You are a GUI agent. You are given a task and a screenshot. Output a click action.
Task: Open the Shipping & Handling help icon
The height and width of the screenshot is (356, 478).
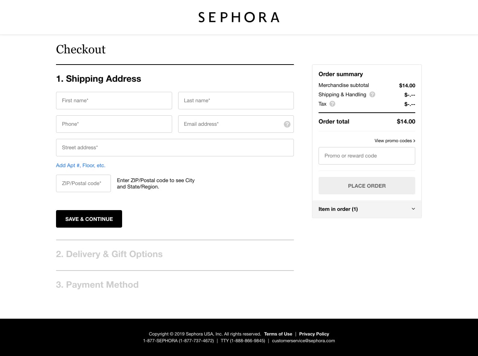372,94
